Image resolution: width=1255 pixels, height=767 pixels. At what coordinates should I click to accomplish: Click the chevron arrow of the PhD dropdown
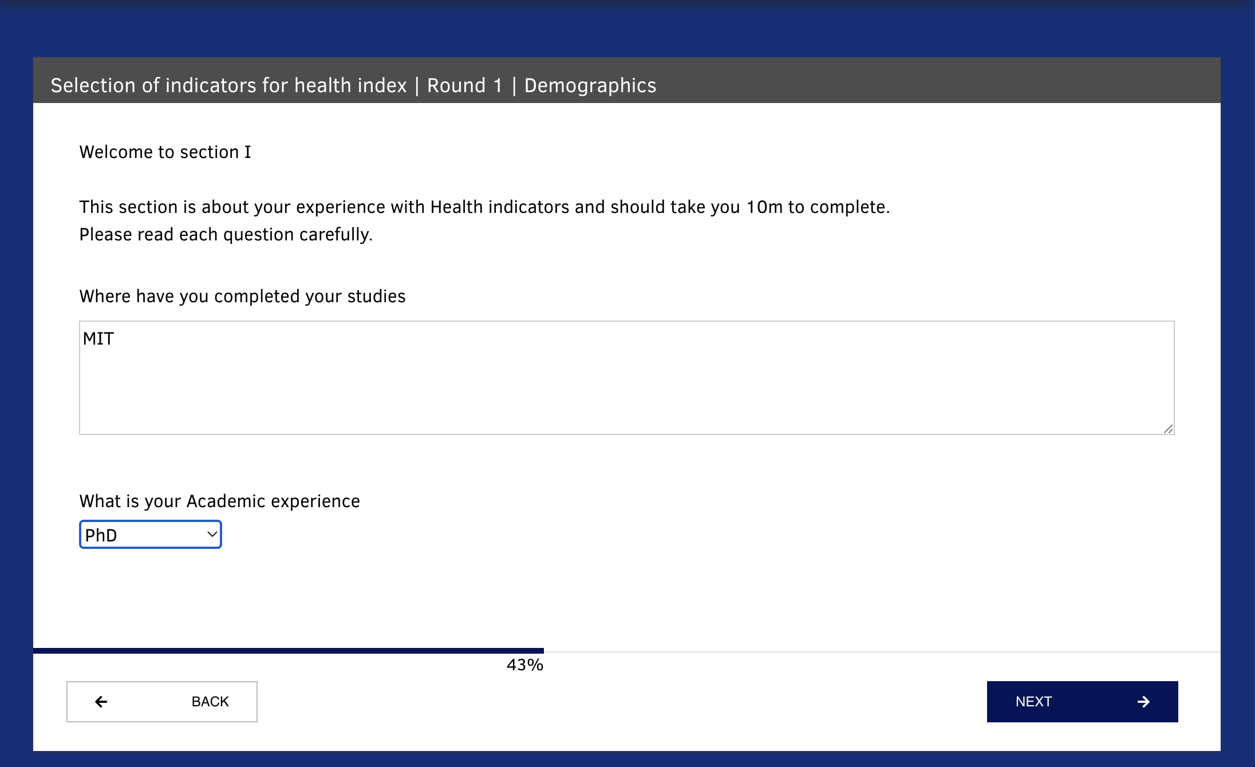click(x=212, y=535)
